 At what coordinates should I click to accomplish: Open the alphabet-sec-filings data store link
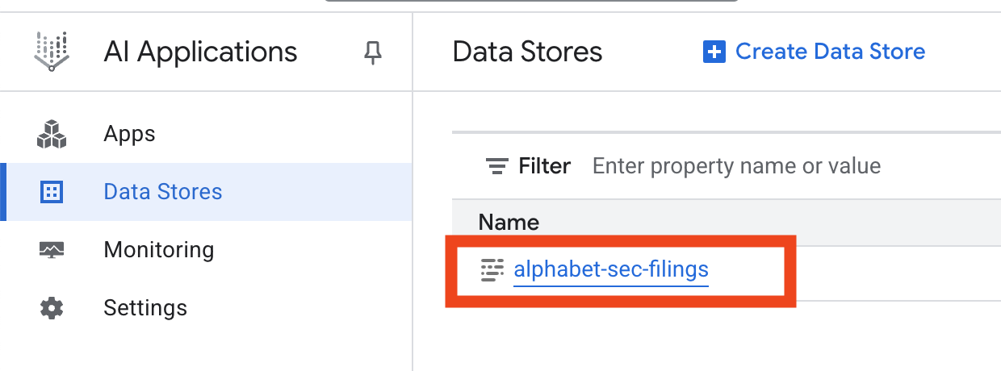(x=611, y=269)
